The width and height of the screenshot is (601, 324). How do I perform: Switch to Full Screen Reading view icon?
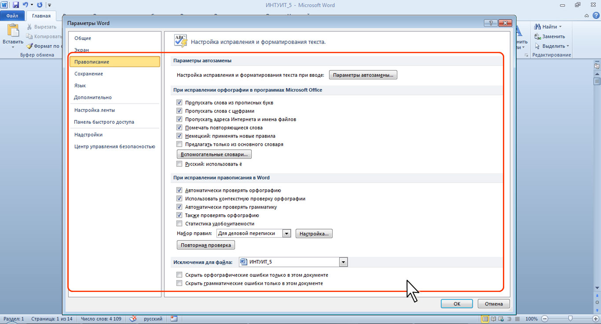494,319
